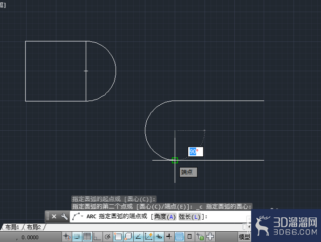Toggle Grid Display status button
This screenshot has height=242, width=321.
point(87,237)
